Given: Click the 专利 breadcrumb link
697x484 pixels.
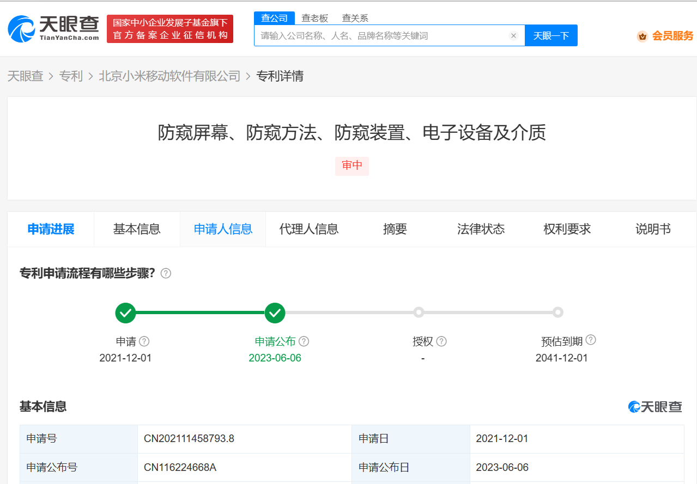Looking at the screenshot, I should coord(71,76).
